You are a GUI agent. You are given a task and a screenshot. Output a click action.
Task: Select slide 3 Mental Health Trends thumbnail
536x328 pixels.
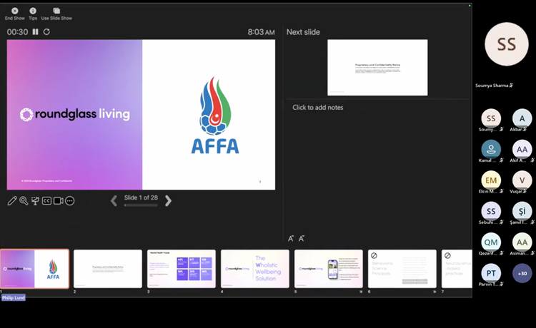(x=182, y=269)
